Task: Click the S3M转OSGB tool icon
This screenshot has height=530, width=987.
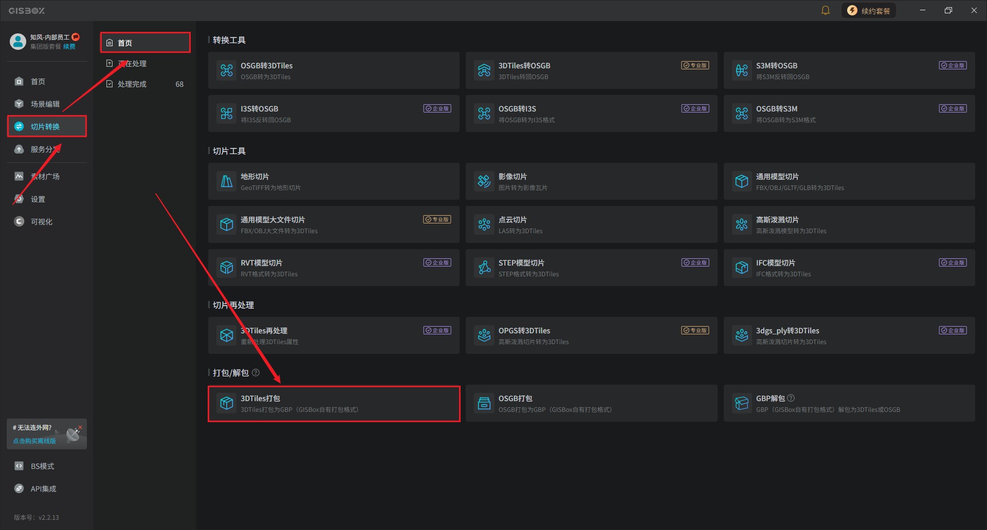Action: pyautogui.click(x=742, y=70)
